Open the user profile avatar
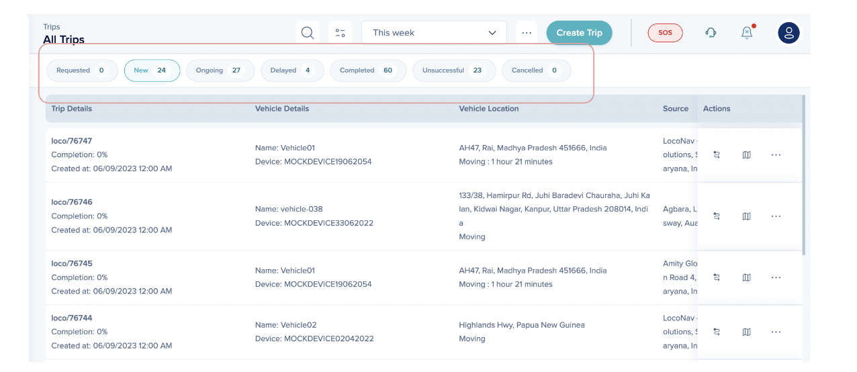 click(x=788, y=32)
